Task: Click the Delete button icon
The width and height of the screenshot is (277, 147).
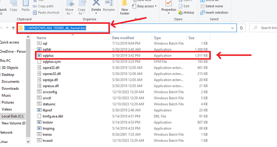Action: pos(96,3)
